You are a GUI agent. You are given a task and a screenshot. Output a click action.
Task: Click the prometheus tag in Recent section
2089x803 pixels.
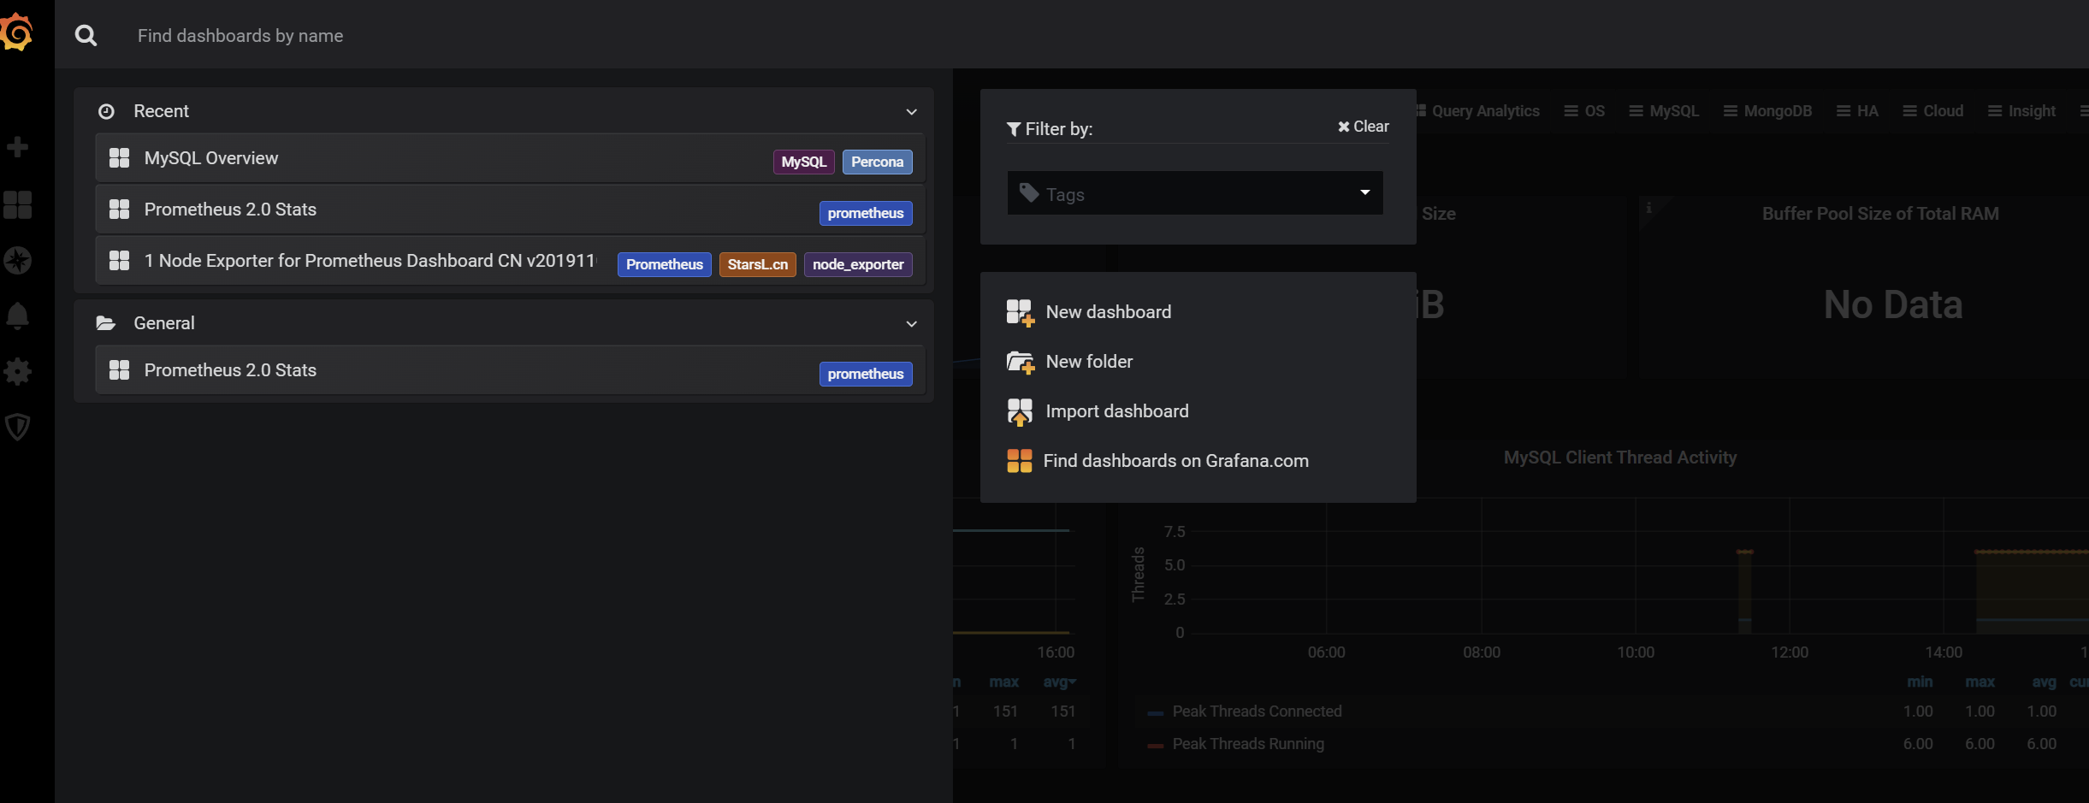pos(866,213)
